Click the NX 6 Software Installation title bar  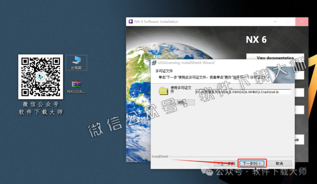201,22
